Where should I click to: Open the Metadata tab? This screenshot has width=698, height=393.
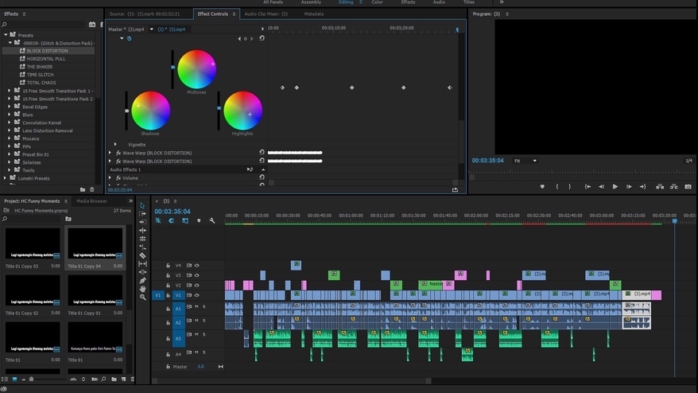point(314,14)
